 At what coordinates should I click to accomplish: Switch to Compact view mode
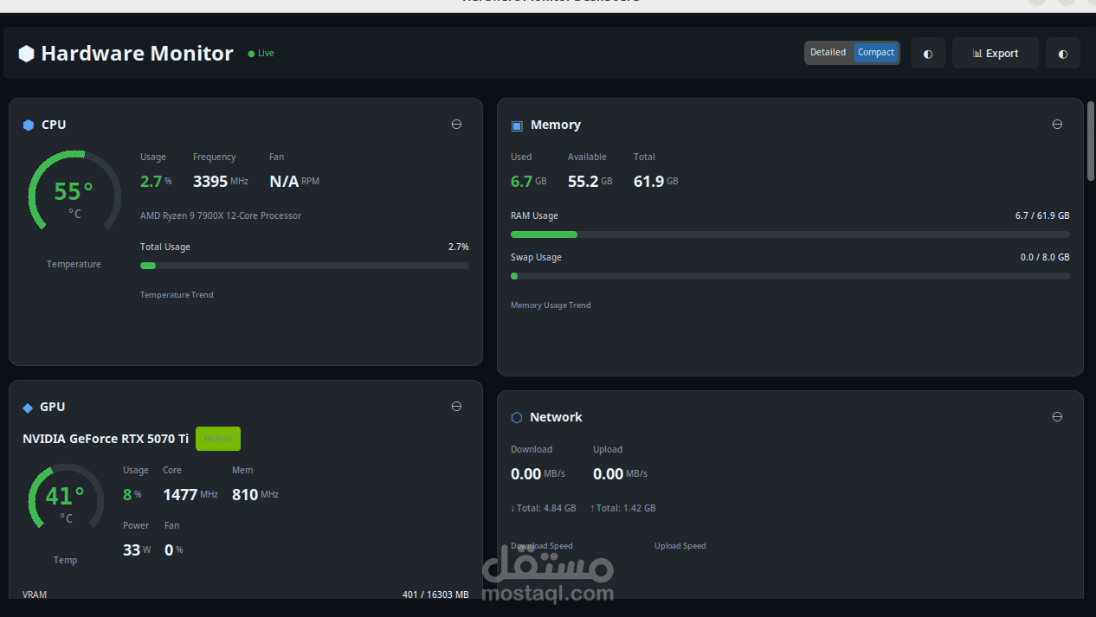click(876, 53)
